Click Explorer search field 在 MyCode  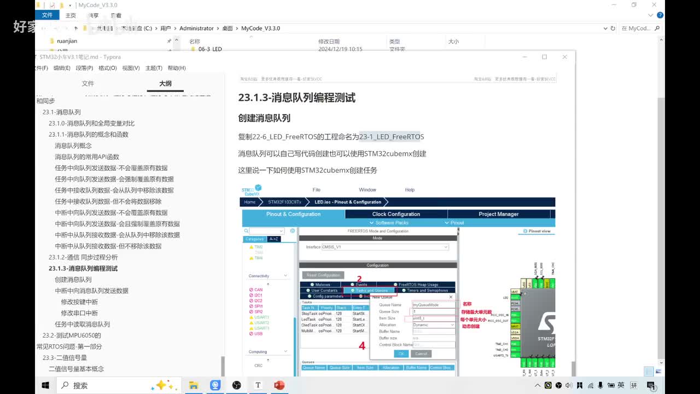click(640, 28)
